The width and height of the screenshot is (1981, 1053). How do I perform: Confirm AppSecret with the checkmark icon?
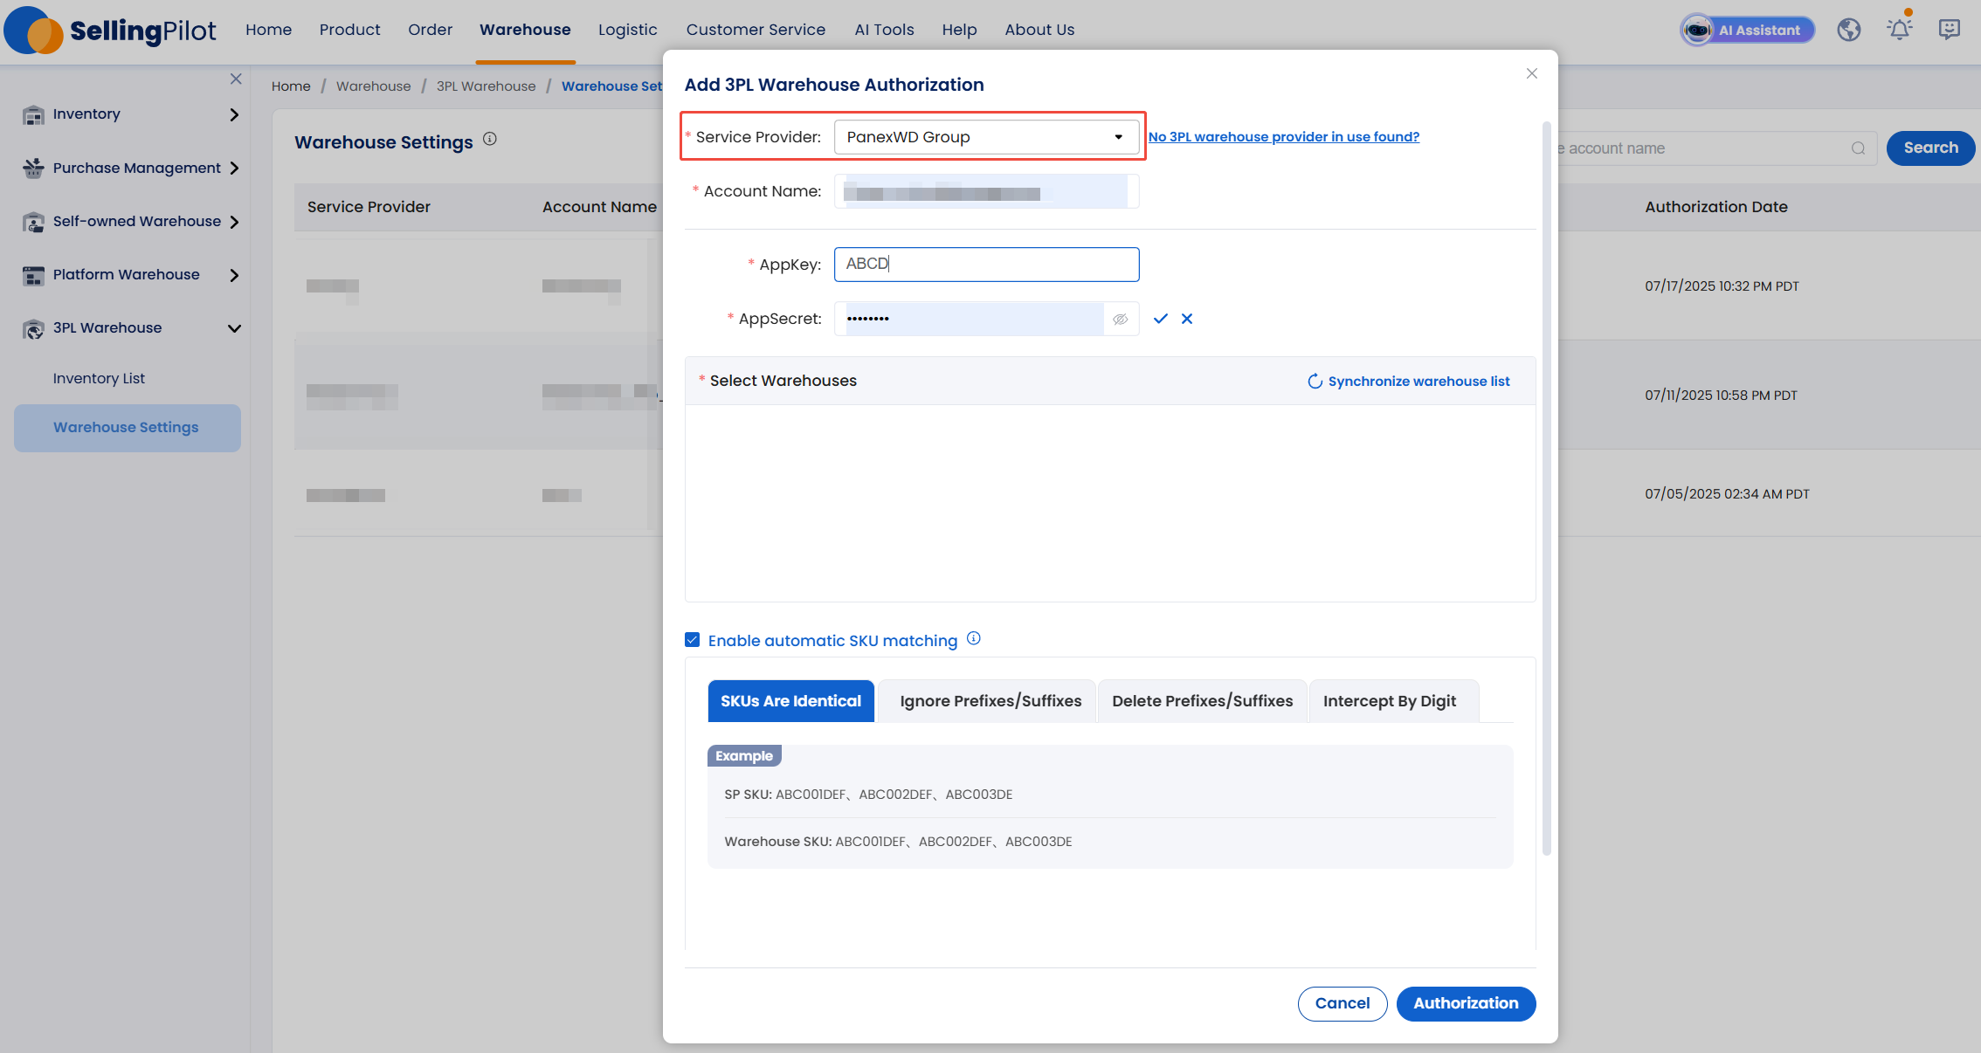pos(1160,319)
